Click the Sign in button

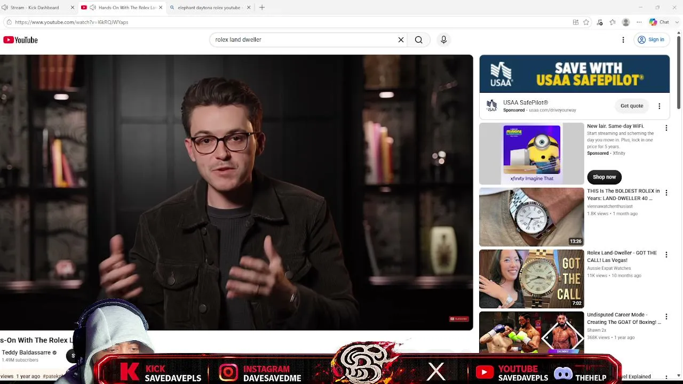coord(651,39)
